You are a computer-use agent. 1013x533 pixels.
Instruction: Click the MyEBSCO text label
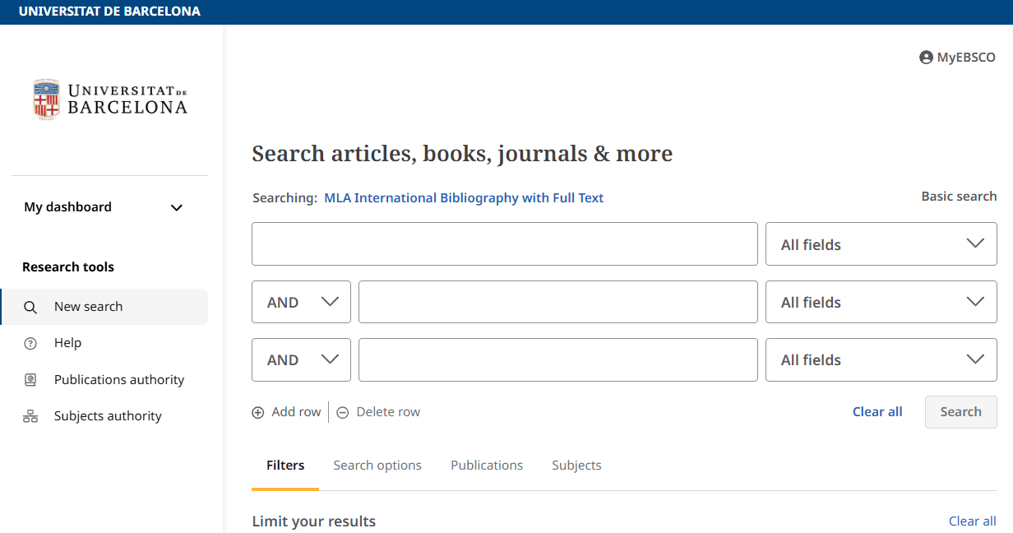(966, 58)
